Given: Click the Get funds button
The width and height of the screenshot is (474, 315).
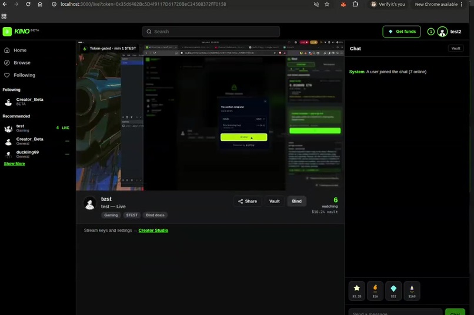Looking at the screenshot, I should click(402, 31).
